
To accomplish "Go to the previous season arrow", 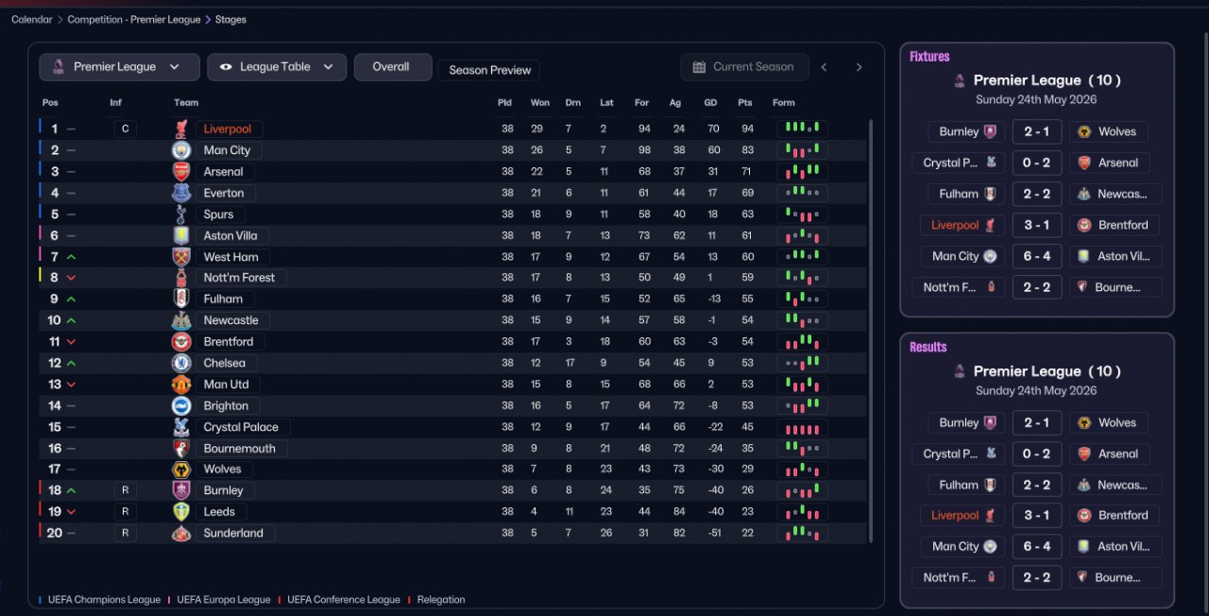I will pos(824,67).
